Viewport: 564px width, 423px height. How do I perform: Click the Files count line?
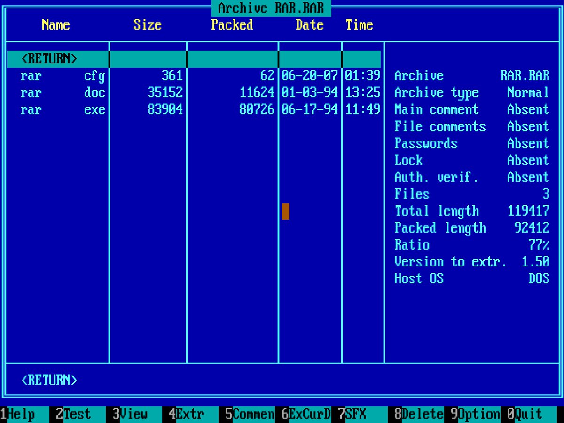tap(472, 194)
